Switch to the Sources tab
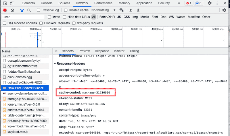Viewport: 230px width, 136px height. (64, 3)
